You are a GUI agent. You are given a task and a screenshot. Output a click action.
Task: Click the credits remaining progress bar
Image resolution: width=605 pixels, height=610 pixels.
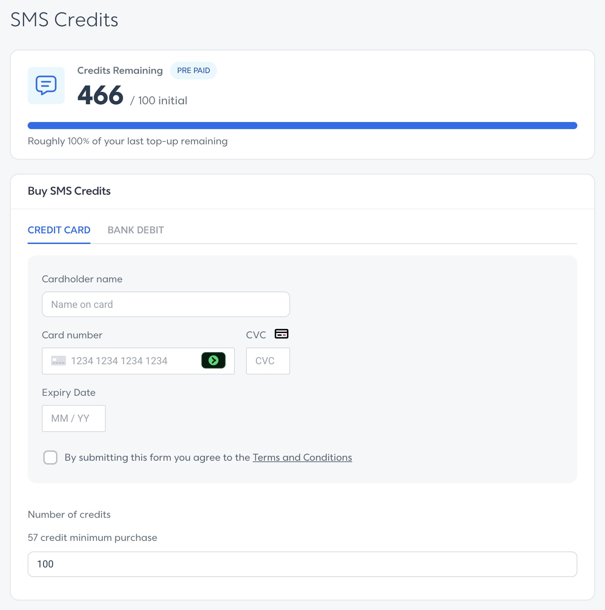point(302,126)
